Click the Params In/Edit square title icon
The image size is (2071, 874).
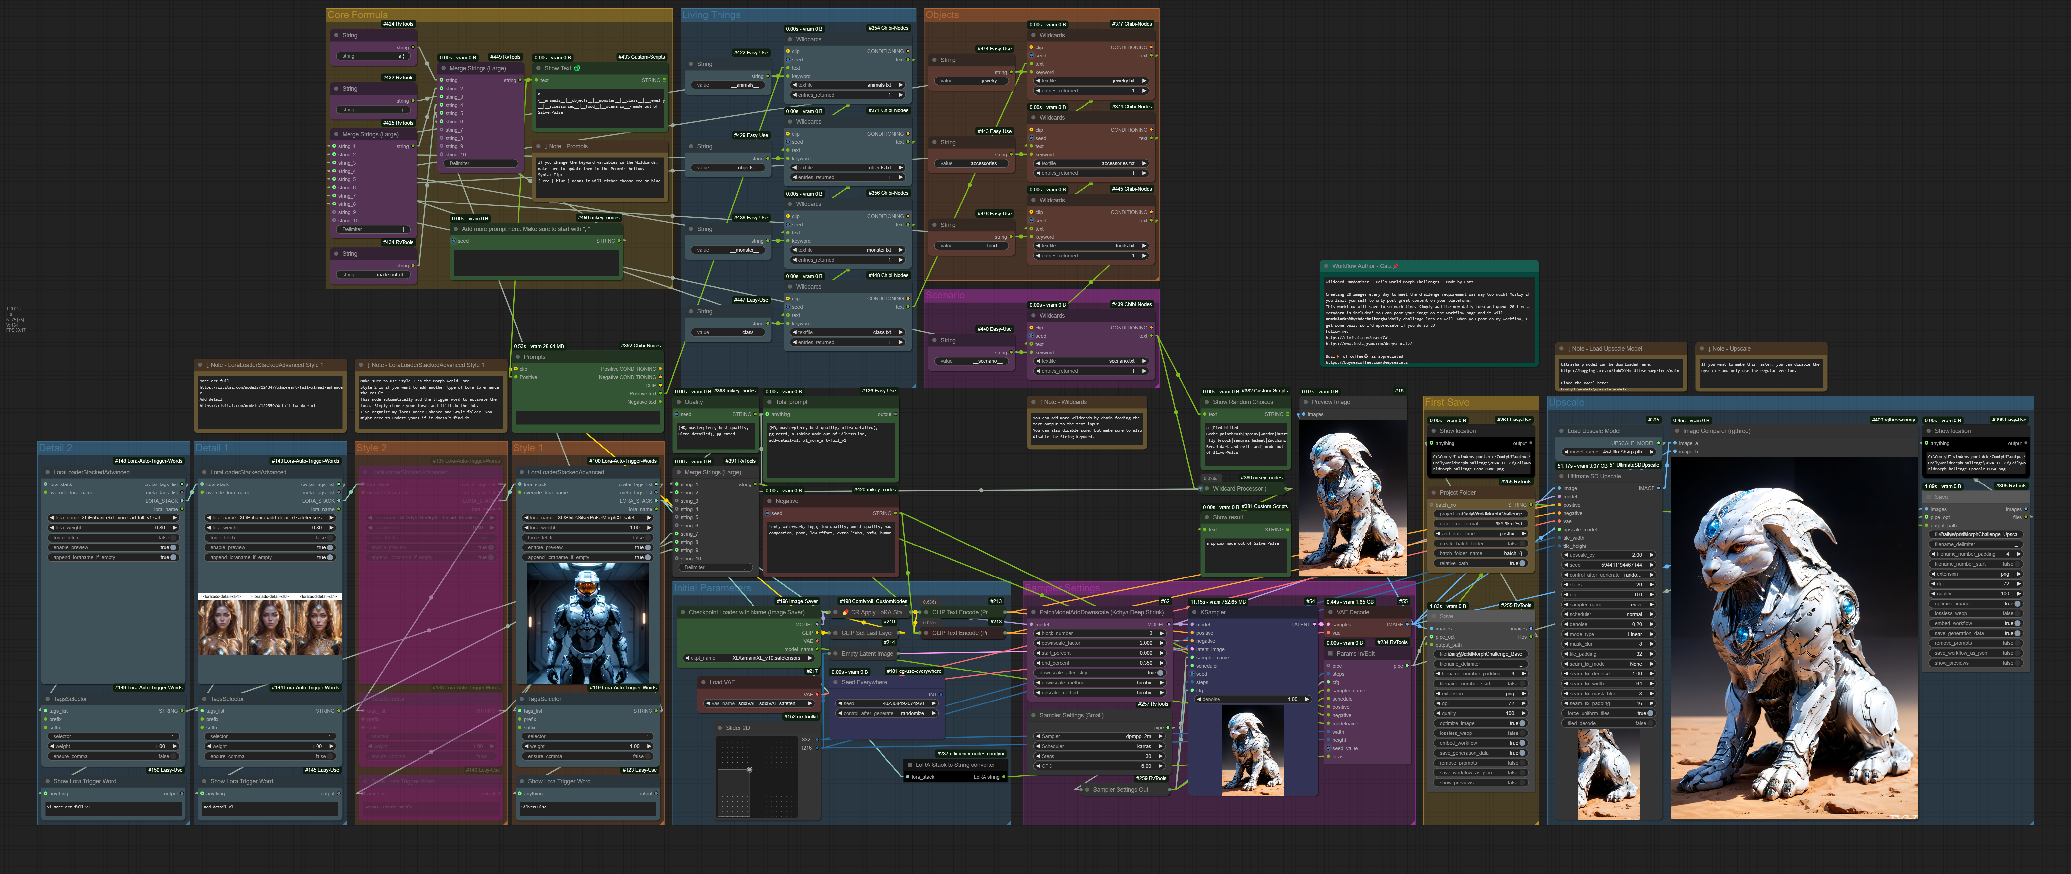pos(1330,654)
